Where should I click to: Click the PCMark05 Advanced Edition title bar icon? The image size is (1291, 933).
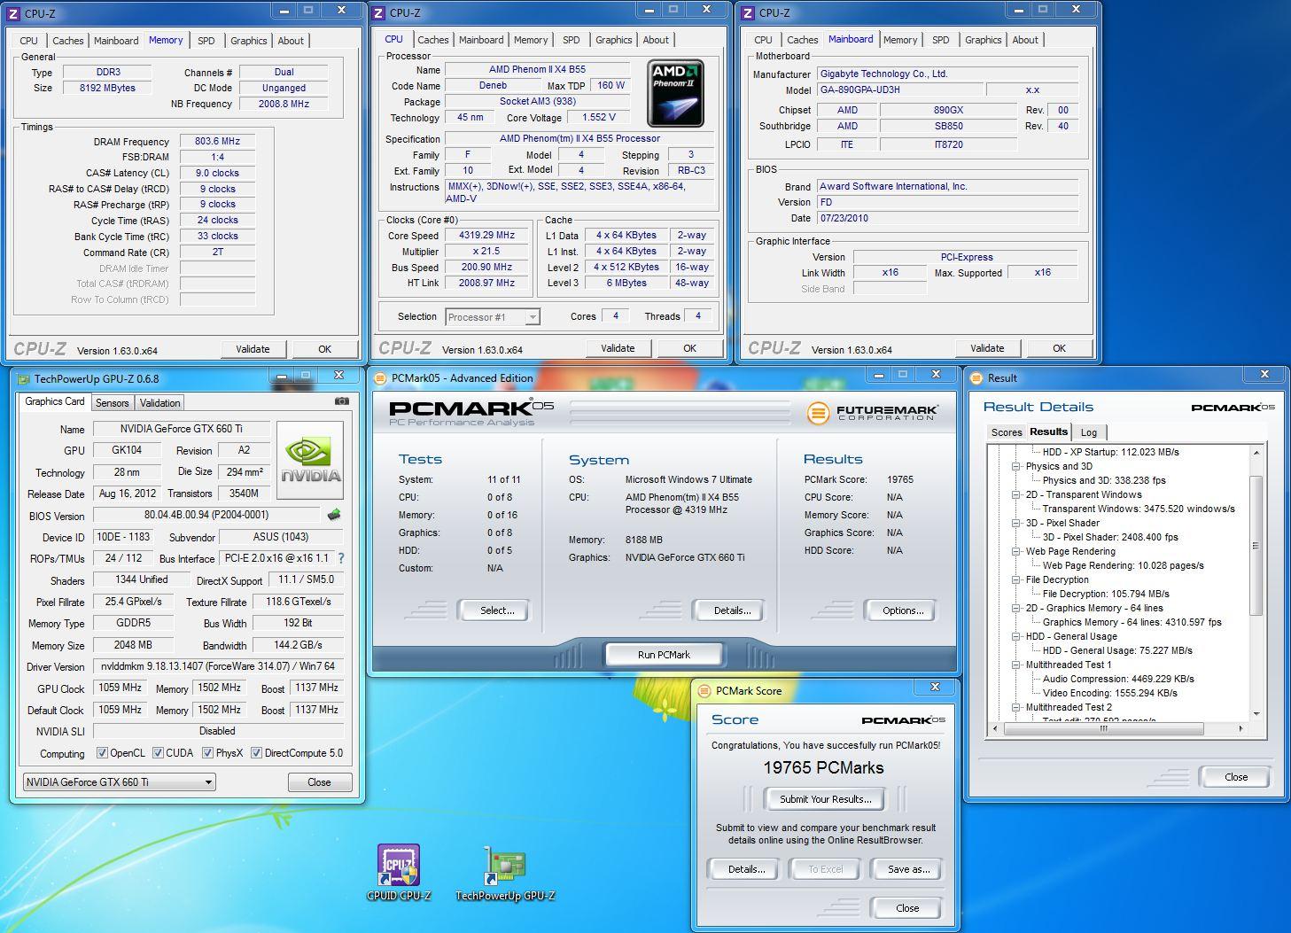click(x=380, y=378)
